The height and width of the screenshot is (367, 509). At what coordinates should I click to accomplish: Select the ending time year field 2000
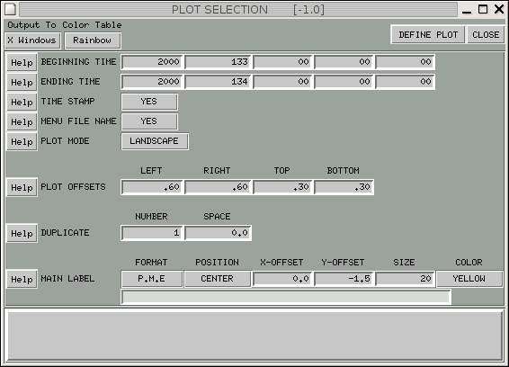(152, 82)
